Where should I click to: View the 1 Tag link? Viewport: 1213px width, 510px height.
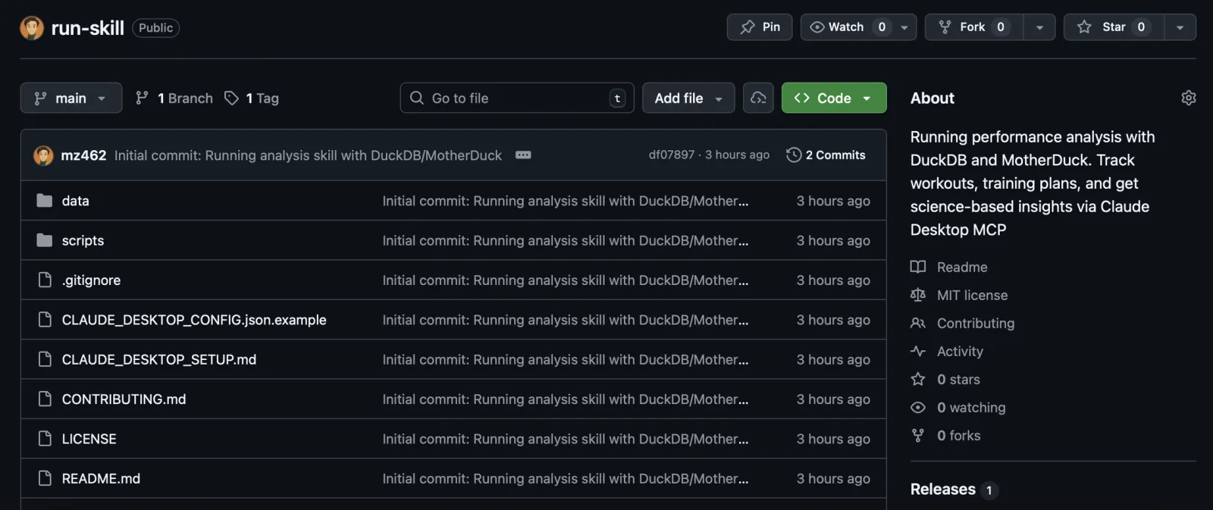[x=252, y=98]
